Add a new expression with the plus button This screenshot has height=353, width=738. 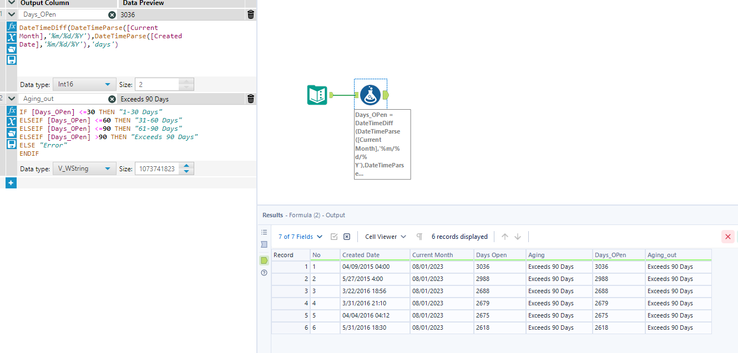click(11, 183)
